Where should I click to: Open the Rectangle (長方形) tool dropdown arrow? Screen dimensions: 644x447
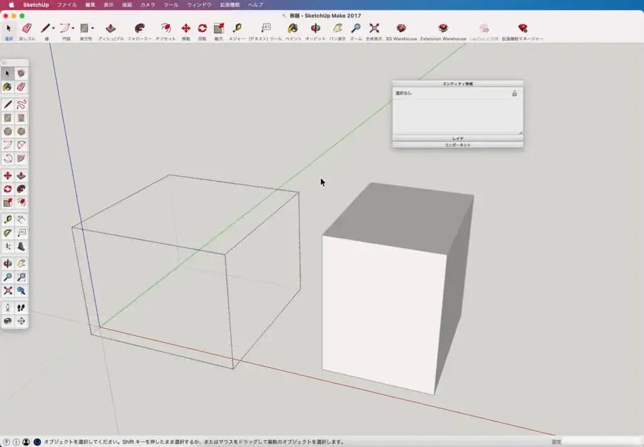click(92, 28)
